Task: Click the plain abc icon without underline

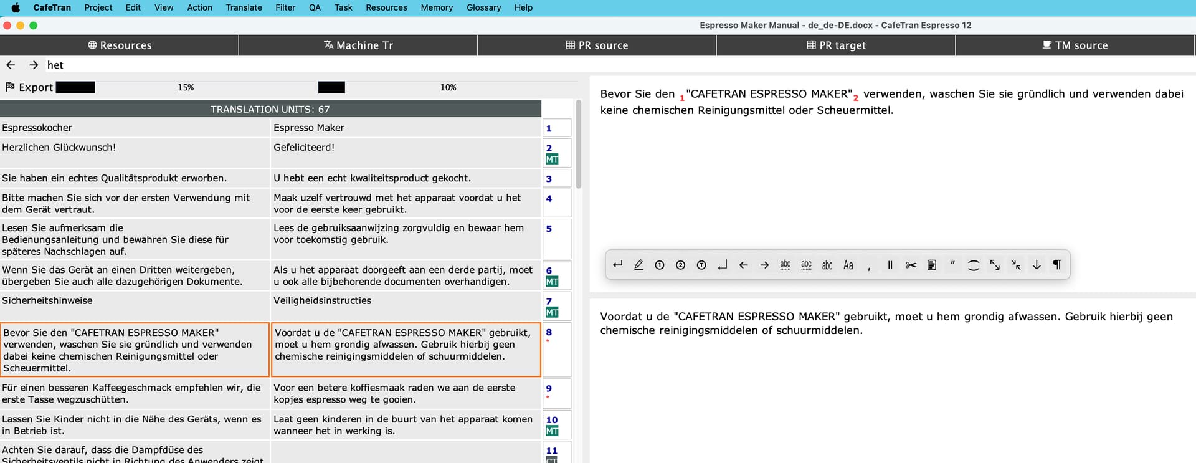Action: point(827,265)
